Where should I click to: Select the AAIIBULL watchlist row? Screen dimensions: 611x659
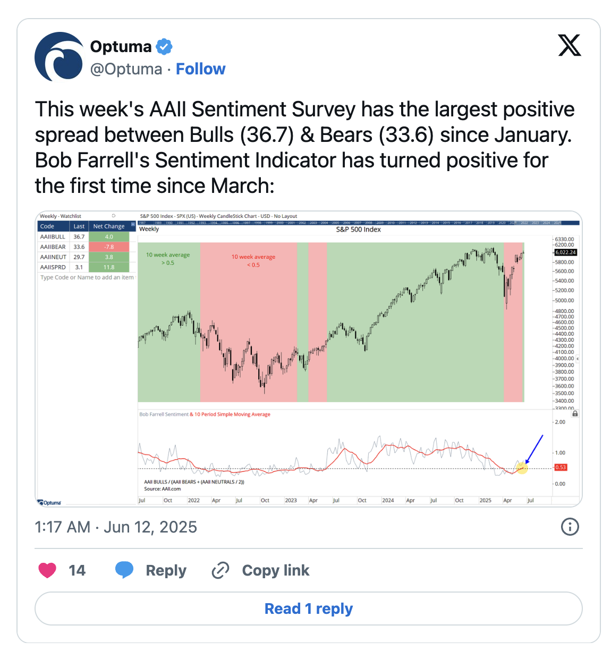pos(53,236)
